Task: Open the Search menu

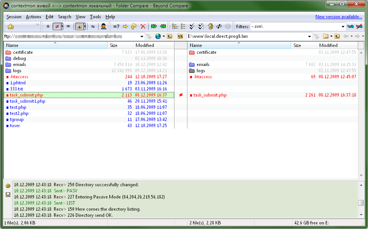Action: pos(64,17)
